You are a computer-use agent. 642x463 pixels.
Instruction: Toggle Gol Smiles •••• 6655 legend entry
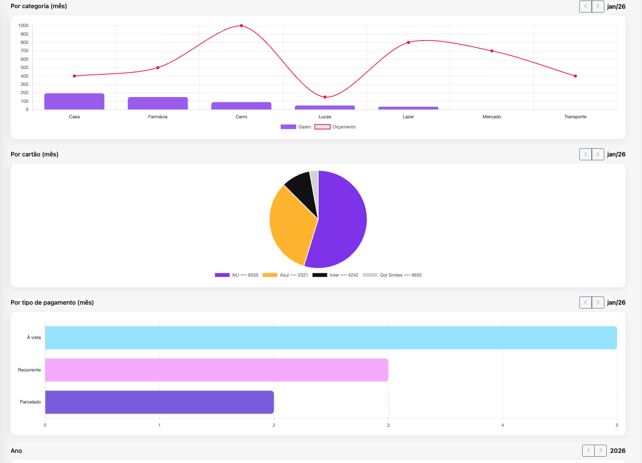coord(392,275)
